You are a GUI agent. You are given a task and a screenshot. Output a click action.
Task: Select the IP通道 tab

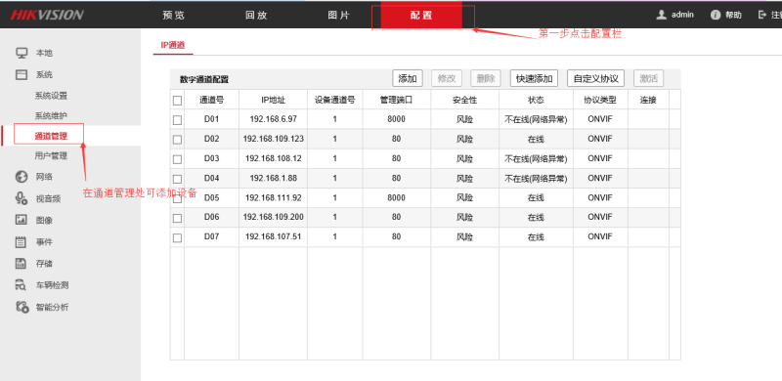pos(173,45)
